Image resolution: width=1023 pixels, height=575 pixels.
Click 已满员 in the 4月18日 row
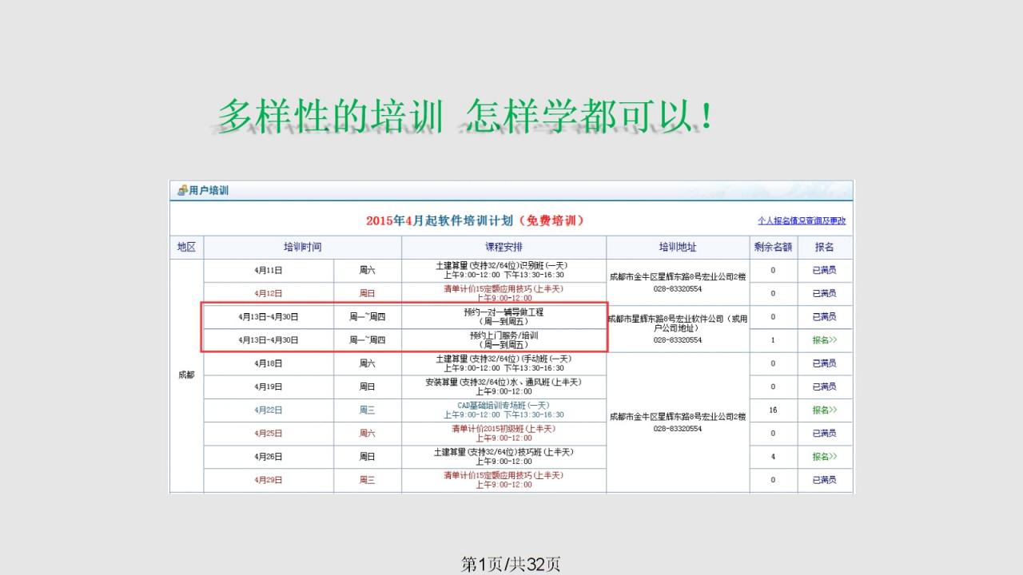825,363
